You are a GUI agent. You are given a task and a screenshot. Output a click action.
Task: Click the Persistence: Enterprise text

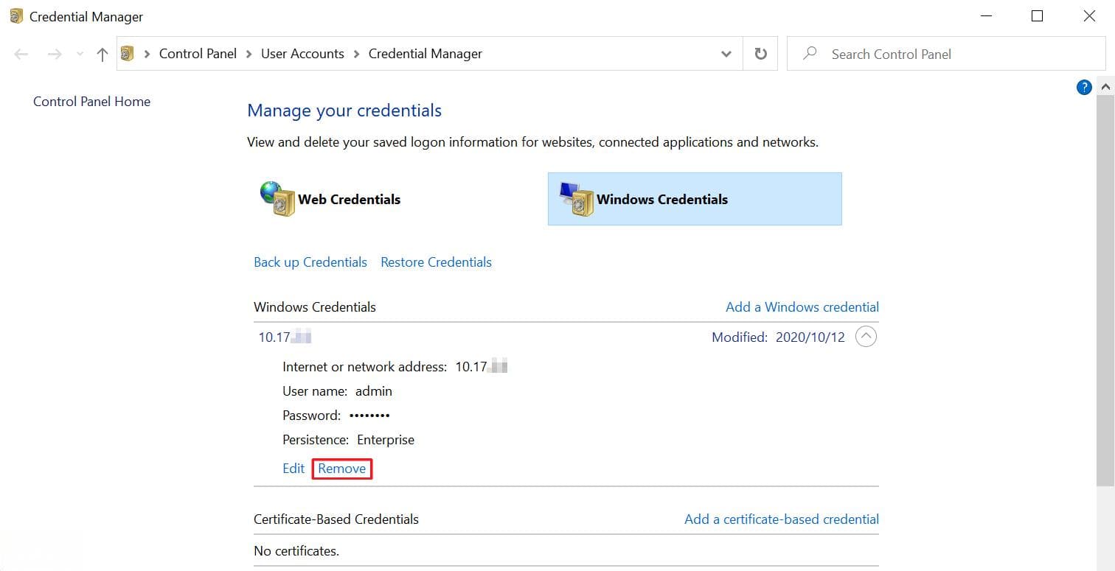coord(348,440)
